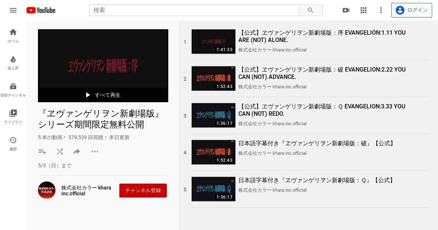The width and height of the screenshot is (438, 230).
Task: Click the share arrow icon
Action: 77,152
